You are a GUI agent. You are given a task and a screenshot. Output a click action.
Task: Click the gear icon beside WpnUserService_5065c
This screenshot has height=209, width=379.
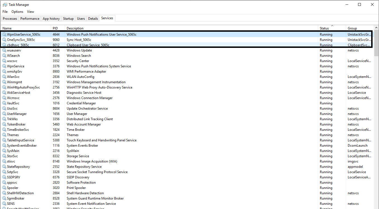pos(4,35)
